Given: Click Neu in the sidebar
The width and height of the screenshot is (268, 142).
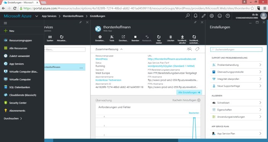Looking at the screenshot, I should tap(22, 31).
